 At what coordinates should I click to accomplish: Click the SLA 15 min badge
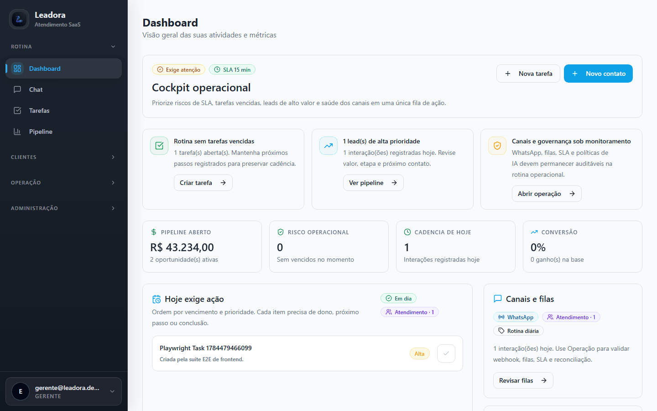coord(232,69)
